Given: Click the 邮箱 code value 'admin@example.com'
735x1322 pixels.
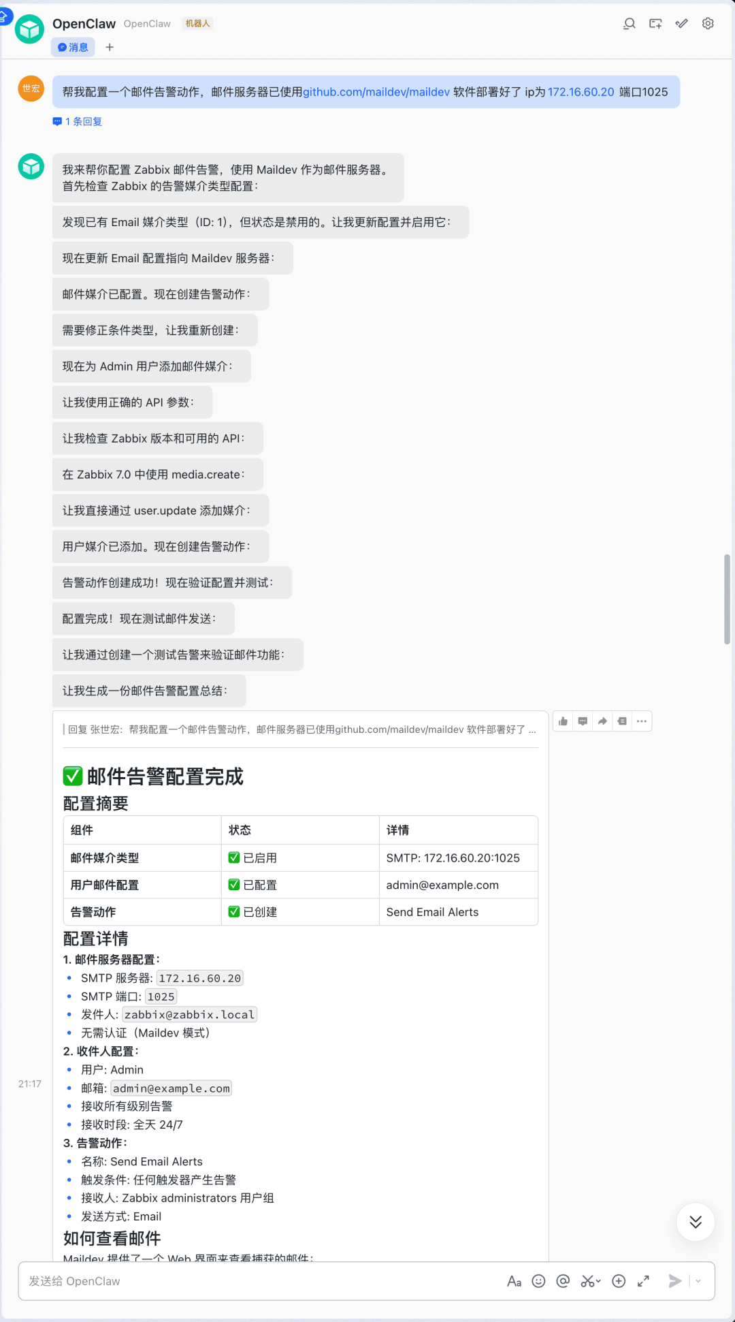Looking at the screenshot, I should (x=171, y=1088).
